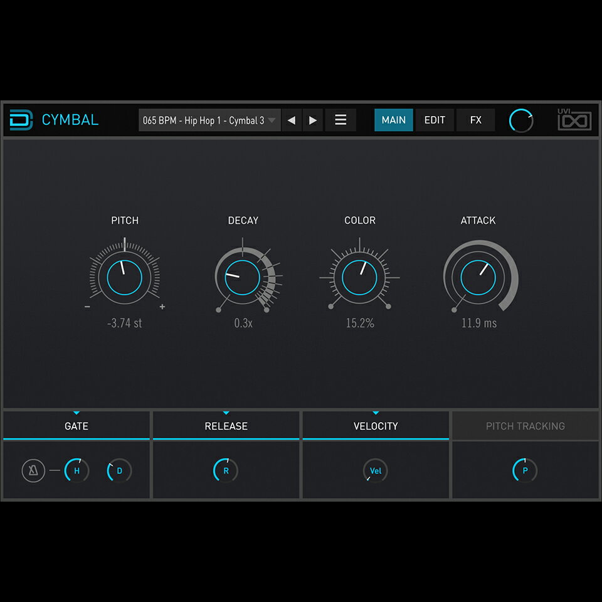Click the Gate hold H knob
Image resolution: width=602 pixels, height=602 pixels.
pyautogui.click(x=77, y=470)
